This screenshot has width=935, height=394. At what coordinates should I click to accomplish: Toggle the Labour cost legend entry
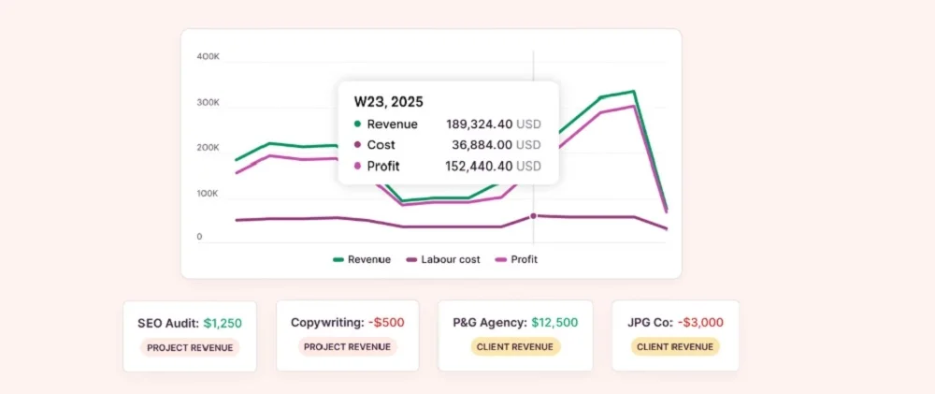tap(442, 259)
